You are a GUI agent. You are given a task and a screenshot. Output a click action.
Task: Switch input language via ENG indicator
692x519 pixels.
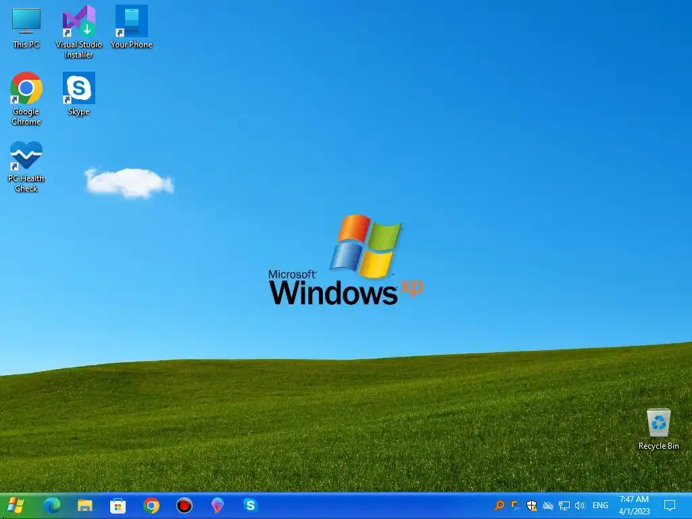click(600, 505)
